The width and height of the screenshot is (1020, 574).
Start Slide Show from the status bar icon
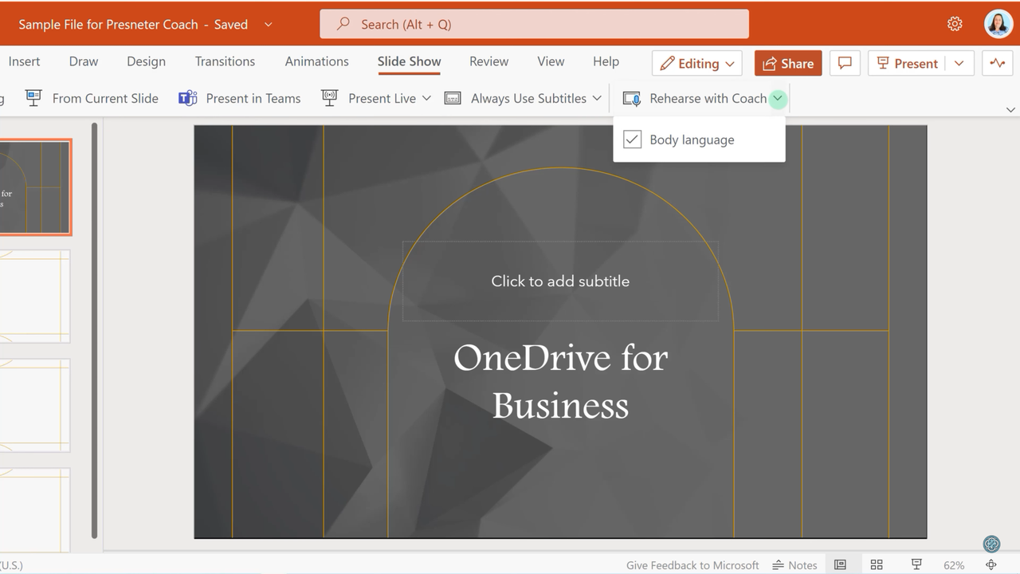(x=915, y=564)
